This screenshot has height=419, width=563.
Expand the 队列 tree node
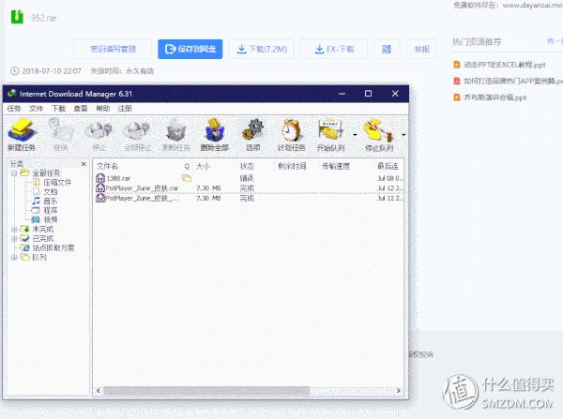(14, 257)
